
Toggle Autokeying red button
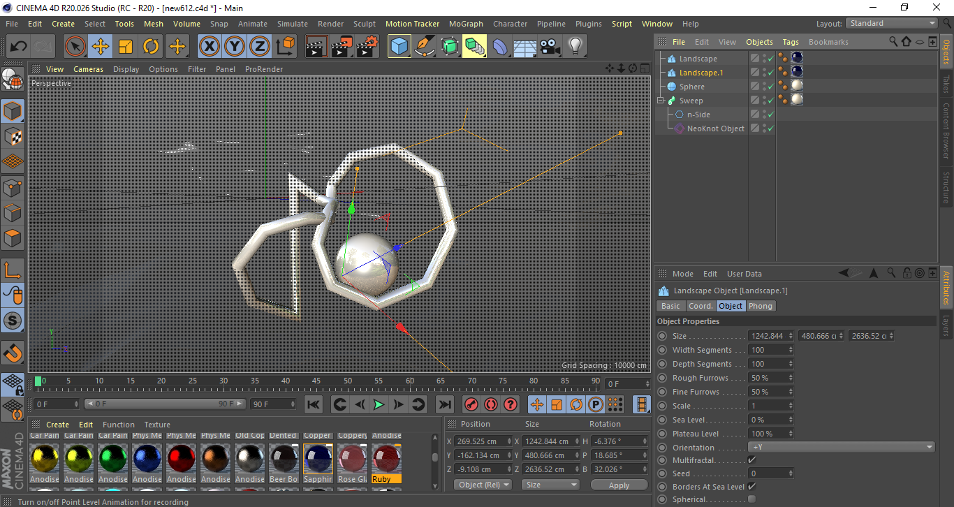coord(491,404)
